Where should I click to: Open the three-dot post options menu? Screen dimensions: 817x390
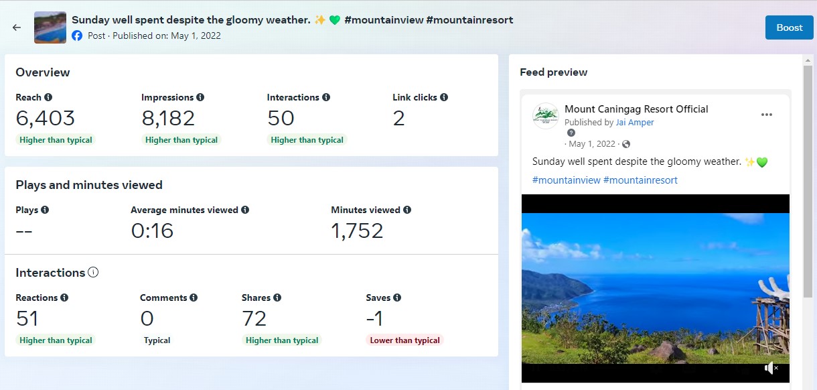click(x=767, y=115)
